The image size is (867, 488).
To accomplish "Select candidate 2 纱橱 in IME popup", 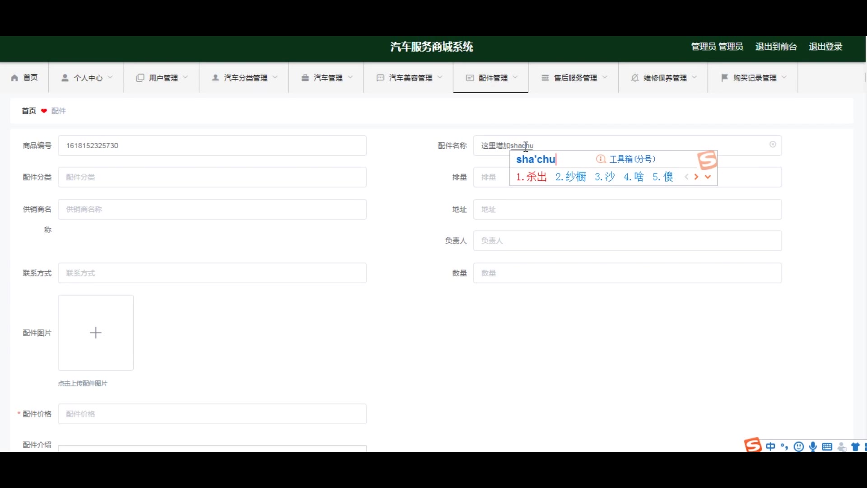I will (x=571, y=177).
